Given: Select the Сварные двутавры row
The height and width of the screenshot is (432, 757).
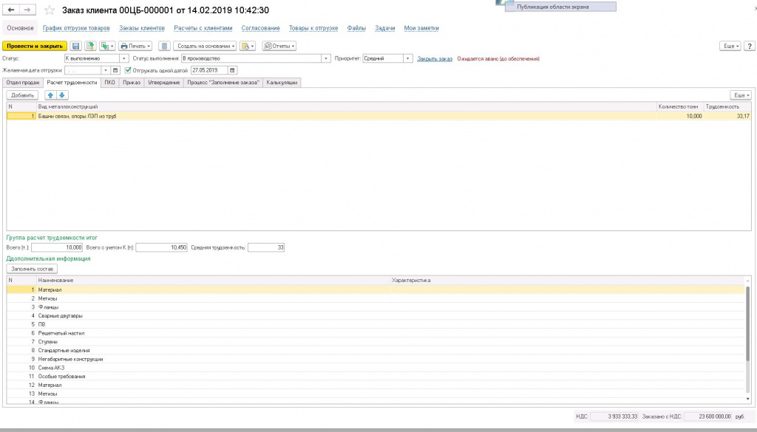Looking at the screenshot, I should pyautogui.click(x=376, y=316).
